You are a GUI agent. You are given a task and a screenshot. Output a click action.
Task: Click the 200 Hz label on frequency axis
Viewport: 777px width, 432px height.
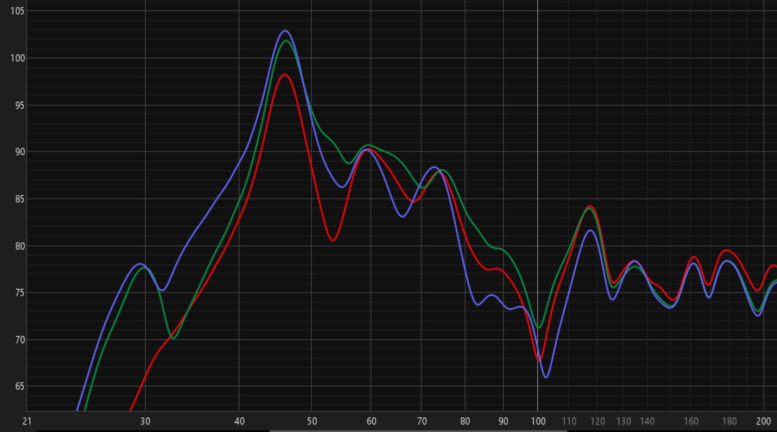point(763,421)
